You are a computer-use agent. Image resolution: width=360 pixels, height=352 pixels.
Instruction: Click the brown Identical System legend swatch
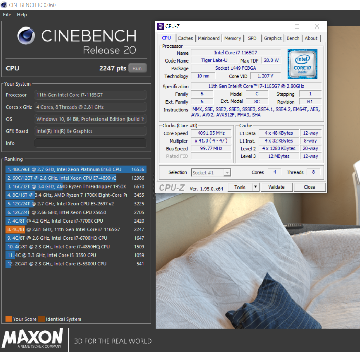[42, 319]
